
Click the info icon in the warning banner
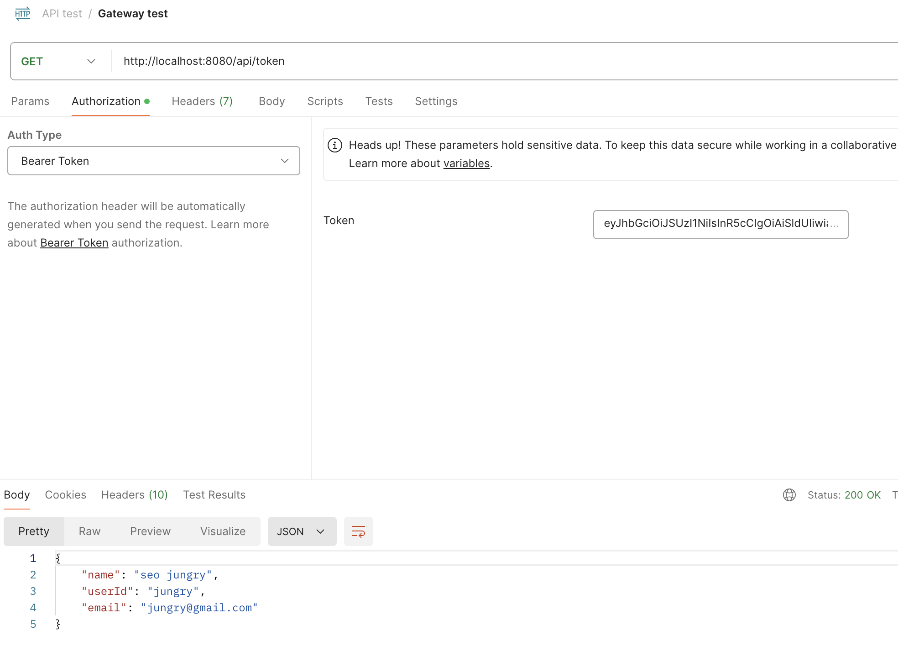pos(335,145)
